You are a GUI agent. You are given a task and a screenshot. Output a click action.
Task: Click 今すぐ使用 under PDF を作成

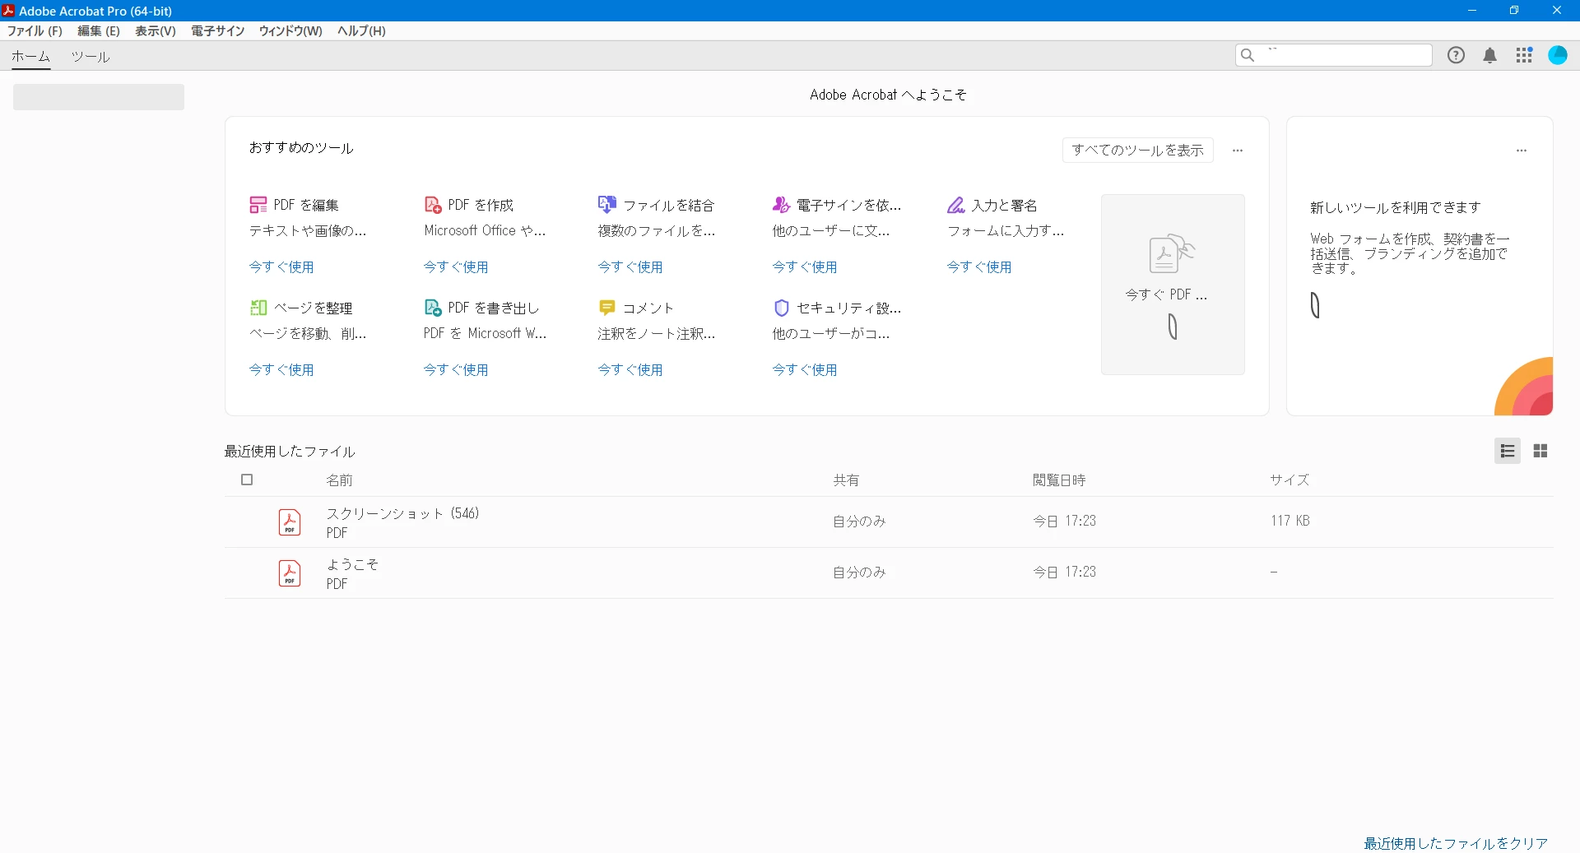[456, 267]
